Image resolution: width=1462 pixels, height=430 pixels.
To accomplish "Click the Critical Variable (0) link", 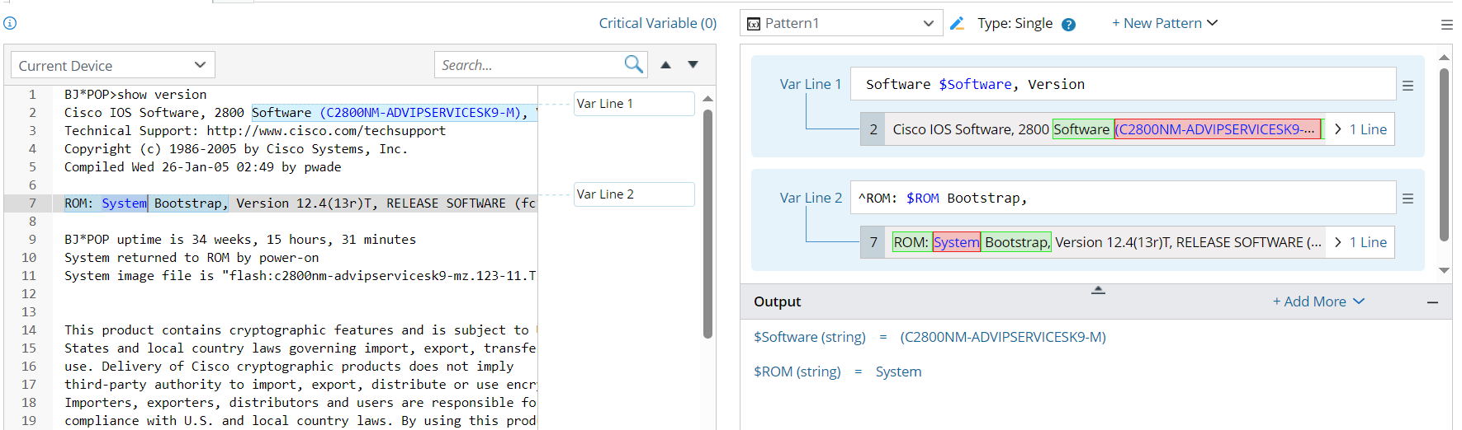I will click(657, 23).
